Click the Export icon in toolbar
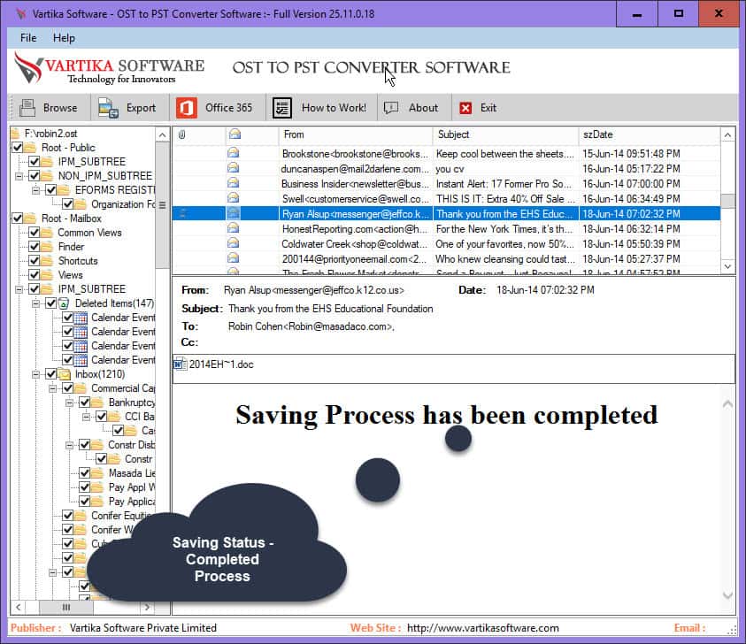This screenshot has width=746, height=644. pos(108,108)
